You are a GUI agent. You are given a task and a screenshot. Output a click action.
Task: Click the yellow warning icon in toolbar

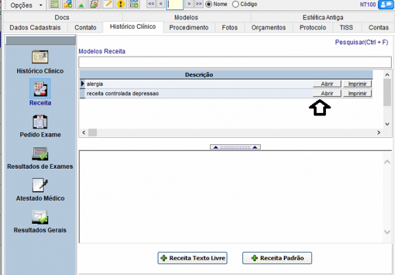tap(120, 5)
